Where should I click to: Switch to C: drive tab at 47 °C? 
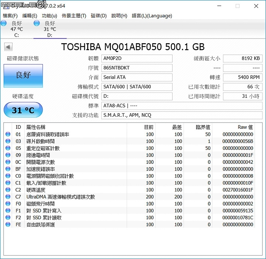[17, 29]
